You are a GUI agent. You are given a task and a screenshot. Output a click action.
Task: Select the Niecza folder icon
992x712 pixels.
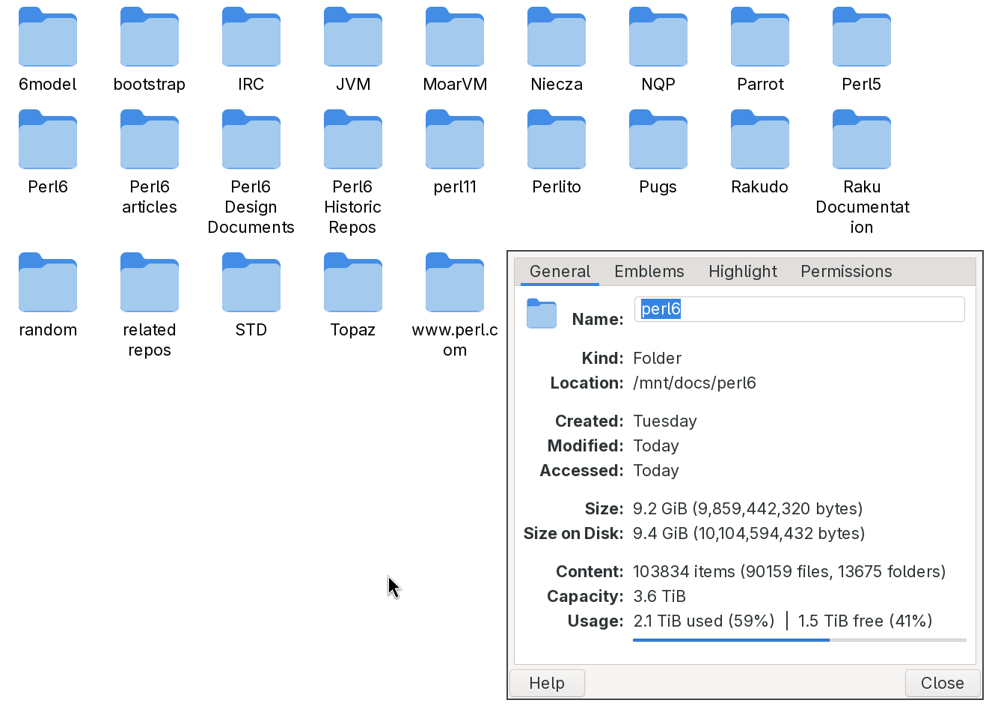point(557,37)
